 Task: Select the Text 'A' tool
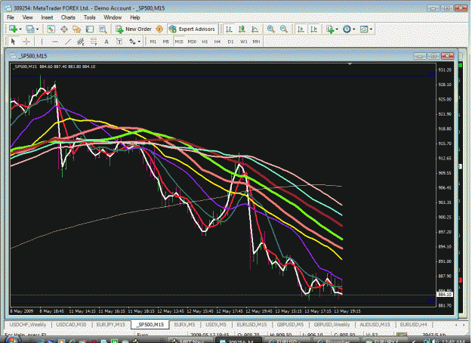[x=106, y=42]
